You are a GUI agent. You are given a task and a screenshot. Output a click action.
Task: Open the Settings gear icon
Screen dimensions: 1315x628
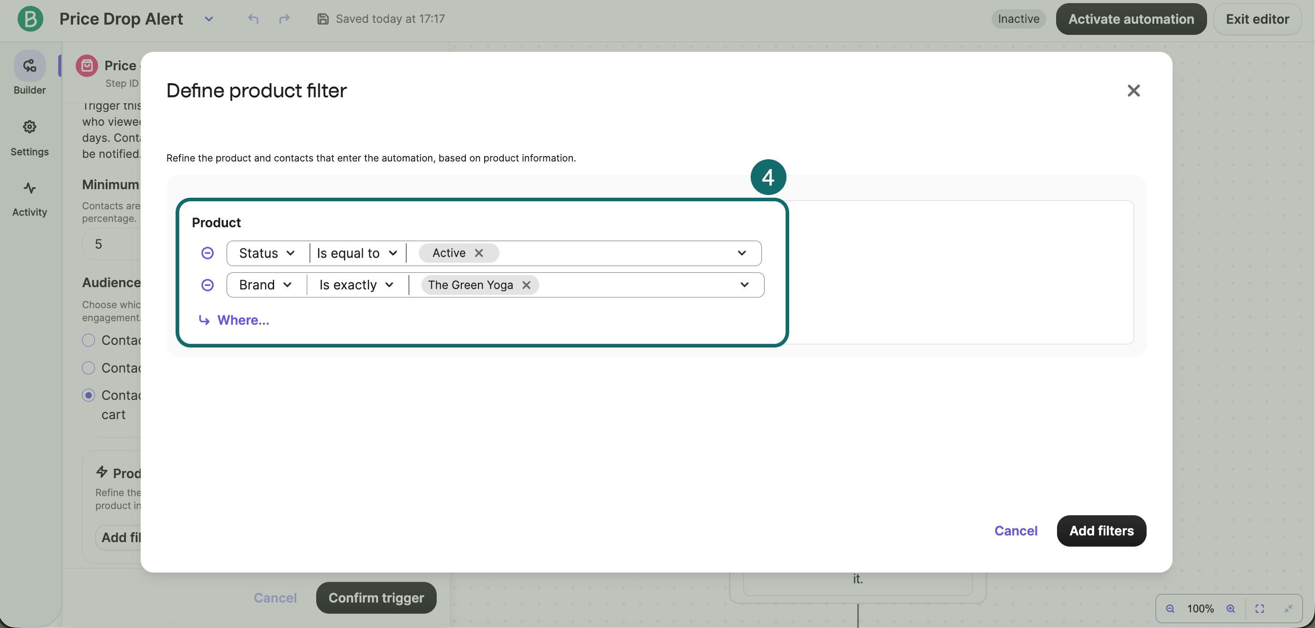pos(30,127)
